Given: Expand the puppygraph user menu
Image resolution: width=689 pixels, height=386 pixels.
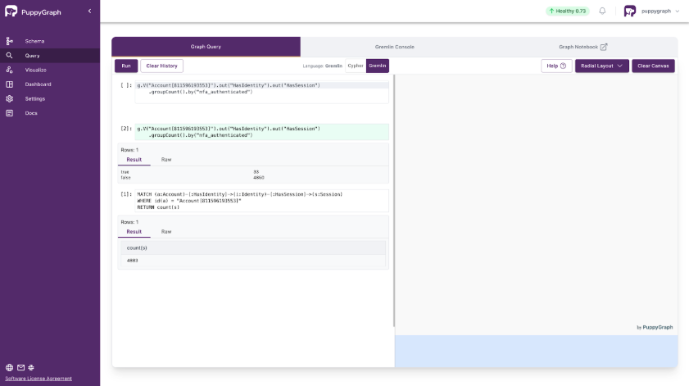Looking at the screenshot, I should point(677,11).
